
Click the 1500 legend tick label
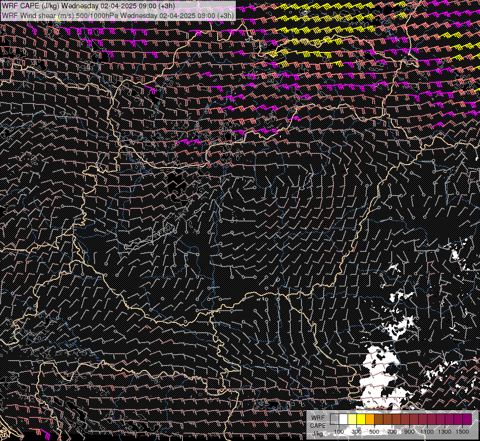(462, 432)
